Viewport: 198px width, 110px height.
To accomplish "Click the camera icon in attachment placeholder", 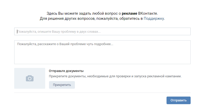I will tap(30, 79).
